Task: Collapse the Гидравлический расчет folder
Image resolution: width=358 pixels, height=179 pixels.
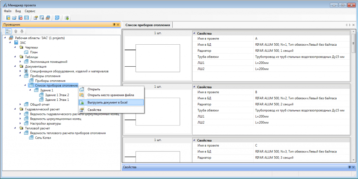Action: coord(15,109)
